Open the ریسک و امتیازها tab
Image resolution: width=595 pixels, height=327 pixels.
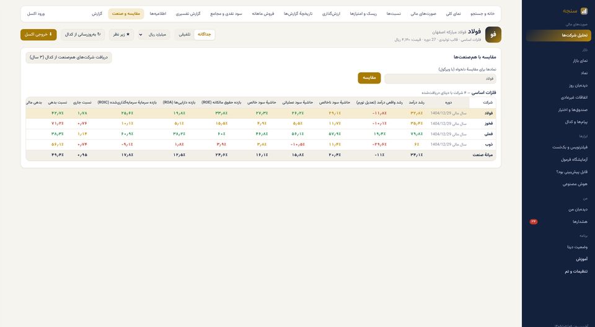(x=363, y=14)
